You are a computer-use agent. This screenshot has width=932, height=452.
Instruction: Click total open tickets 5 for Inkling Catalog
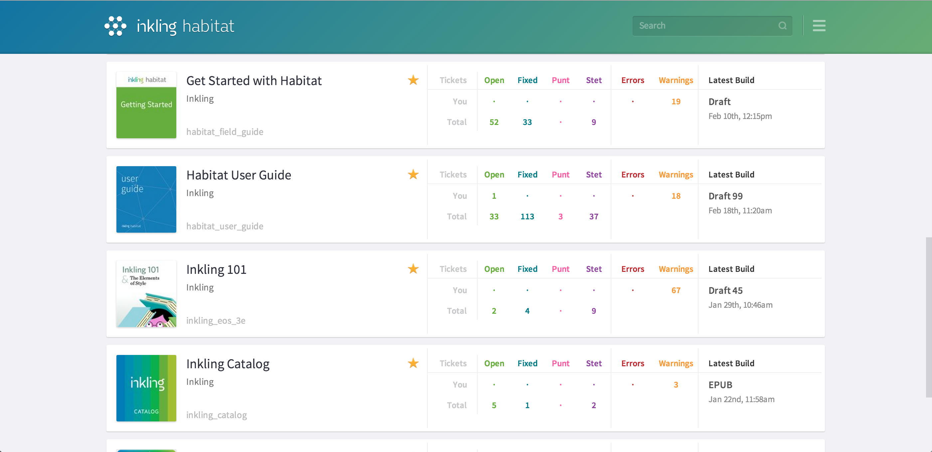(494, 405)
